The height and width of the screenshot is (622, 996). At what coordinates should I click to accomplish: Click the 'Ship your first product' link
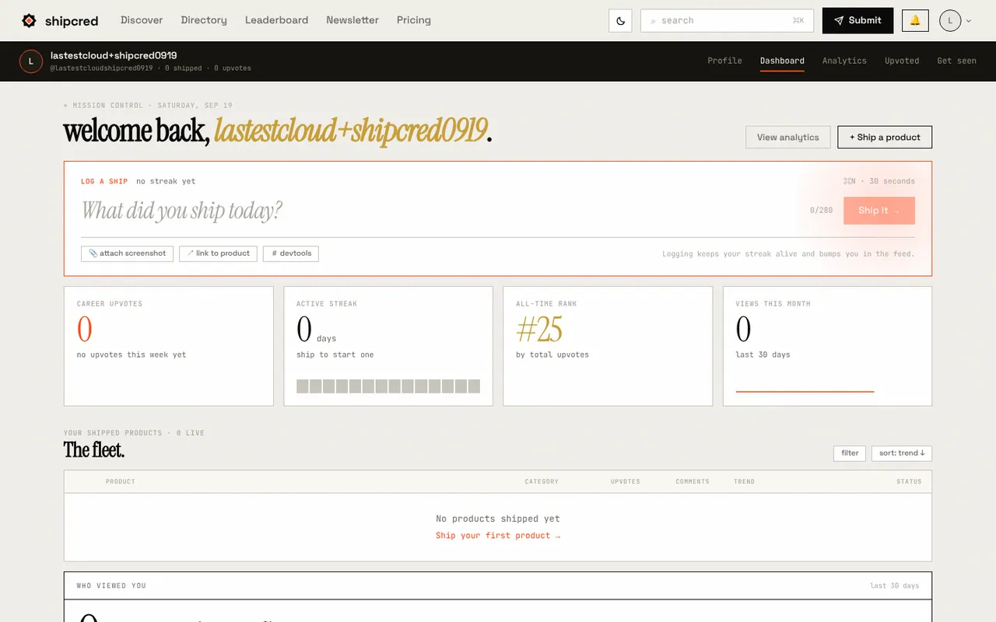(498, 536)
